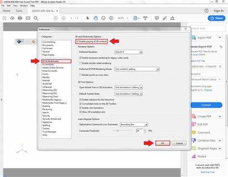Open Create PDF tool
This screenshot has height=177, width=228.
[x=204, y=116]
